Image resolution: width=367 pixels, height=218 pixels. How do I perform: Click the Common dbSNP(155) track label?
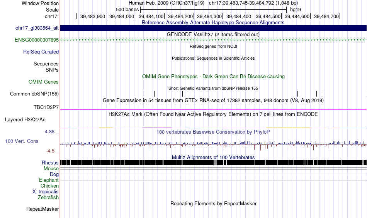coord(34,94)
